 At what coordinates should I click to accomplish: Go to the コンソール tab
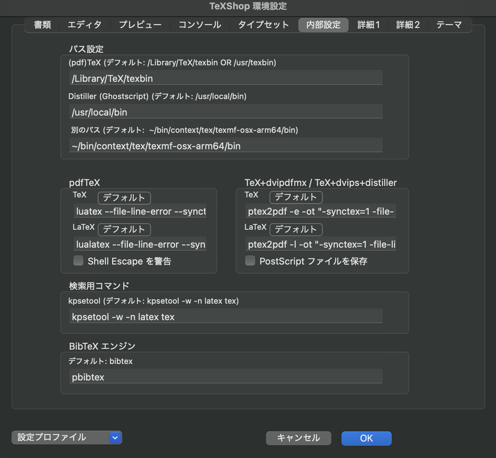pos(200,25)
